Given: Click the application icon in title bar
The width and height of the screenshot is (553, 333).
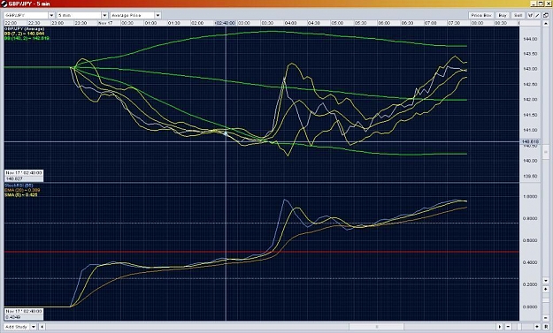Looking at the screenshot, I should (x=4, y=4).
